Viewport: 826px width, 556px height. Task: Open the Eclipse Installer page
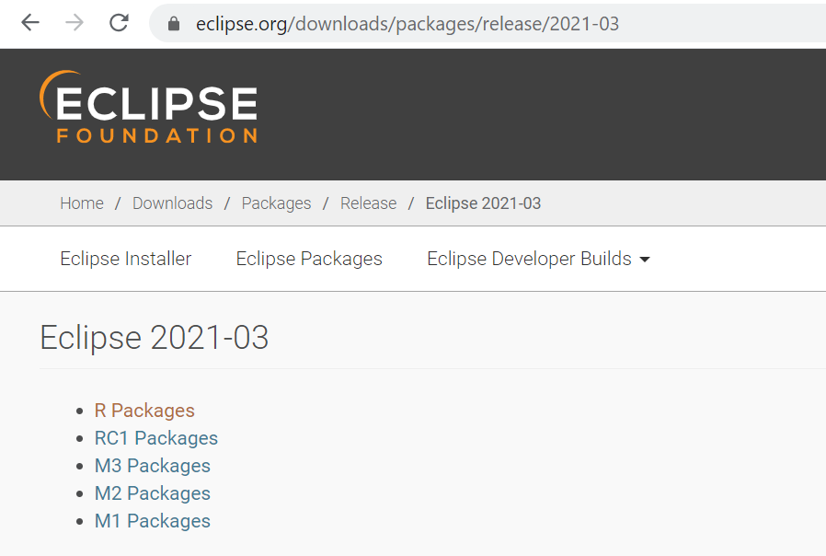click(x=125, y=259)
